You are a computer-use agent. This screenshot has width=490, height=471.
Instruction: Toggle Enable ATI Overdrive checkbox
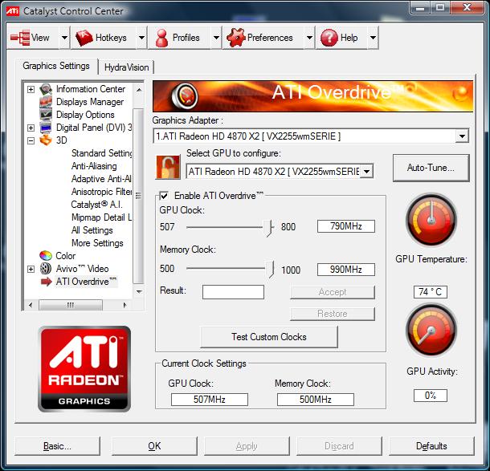pyautogui.click(x=164, y=196)
